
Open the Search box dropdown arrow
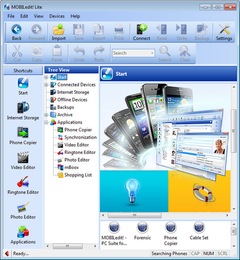(152, 53)
